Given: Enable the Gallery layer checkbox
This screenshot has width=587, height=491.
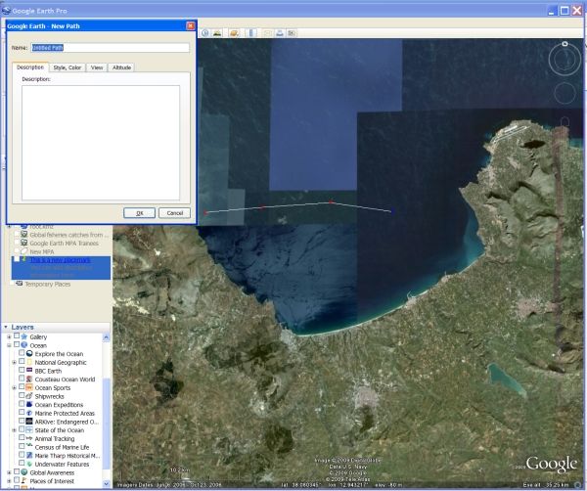Looking at the screenshot, I should tap(17, 336).
